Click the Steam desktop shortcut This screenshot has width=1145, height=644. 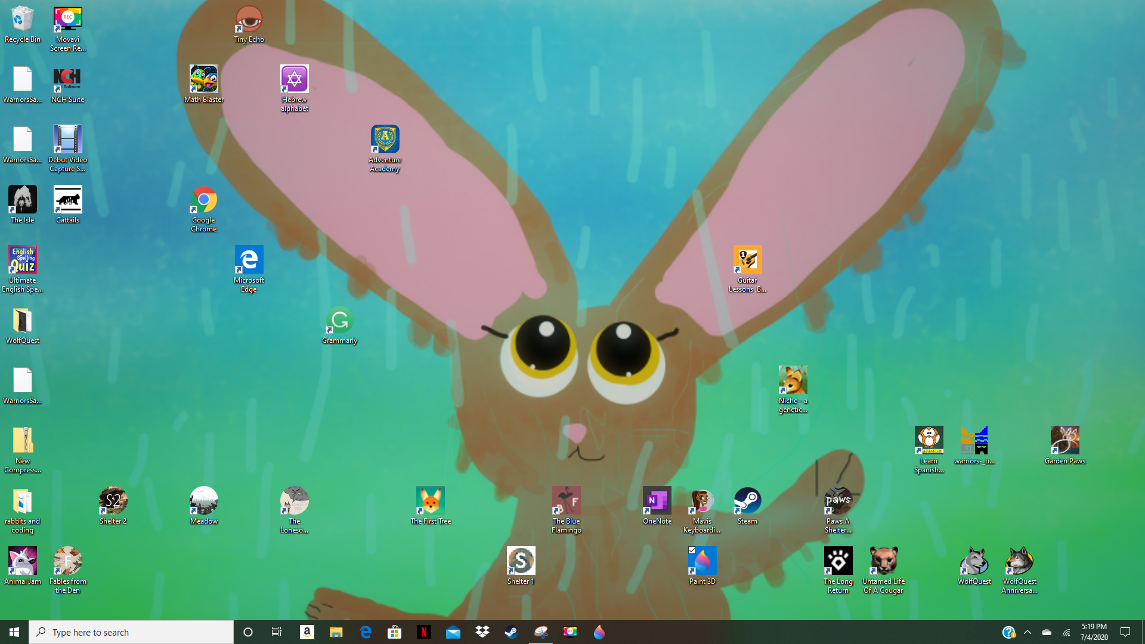point(747,501)
